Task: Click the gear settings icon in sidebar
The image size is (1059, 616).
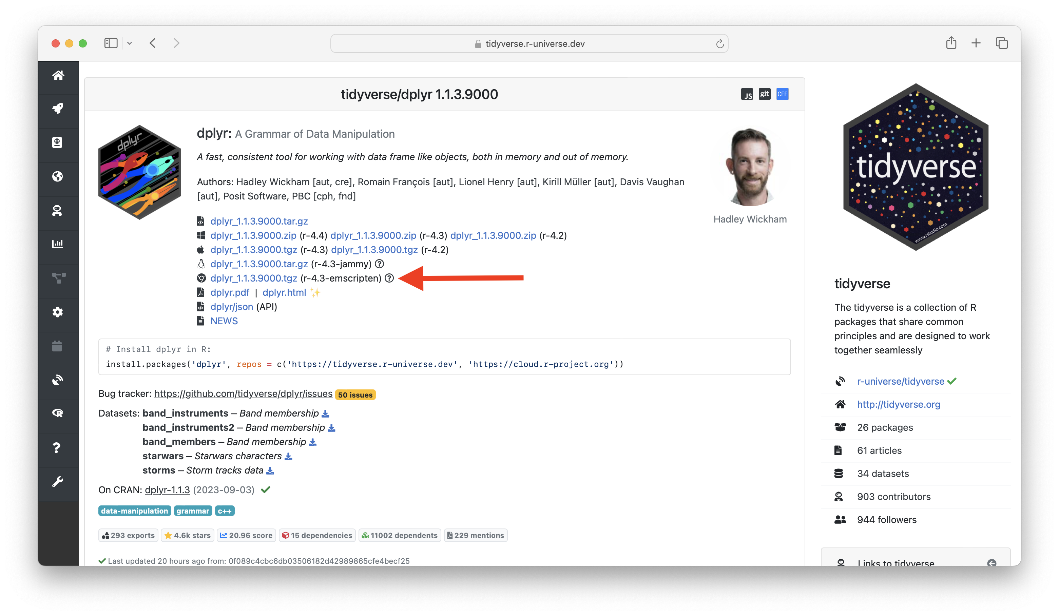Action: [x=58, y=312]
